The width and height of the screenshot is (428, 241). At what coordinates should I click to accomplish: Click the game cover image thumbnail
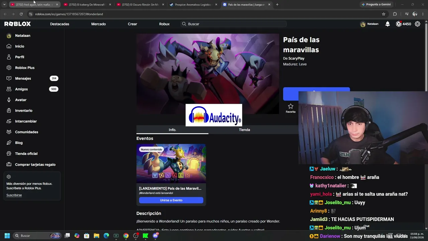pos(208,74)
